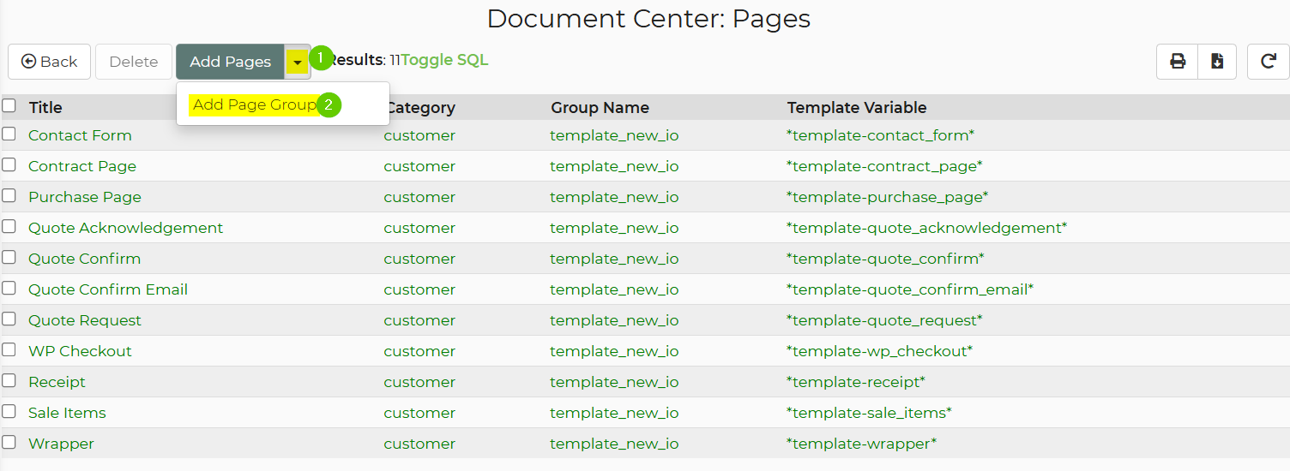Sort by the Group Name column header
This screenshot has height=471, width=1290.
click(600, 108)
